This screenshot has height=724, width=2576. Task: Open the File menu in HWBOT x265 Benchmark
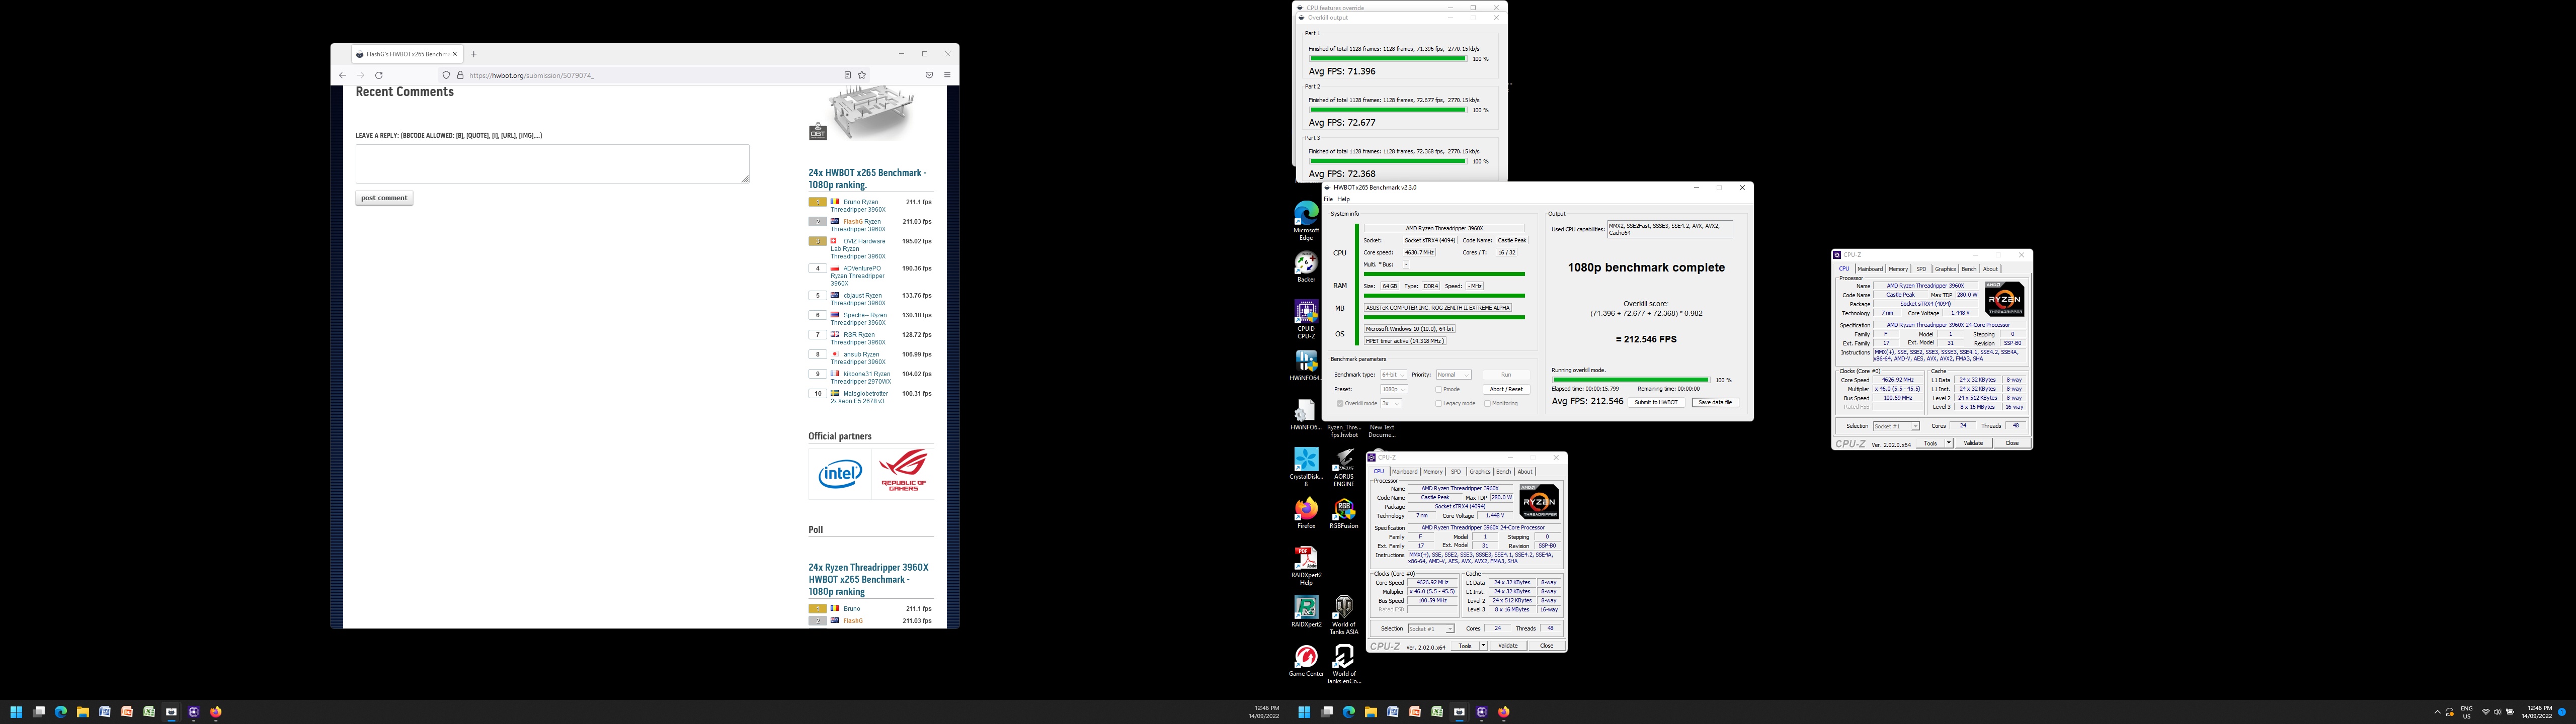pos(1328,199)
